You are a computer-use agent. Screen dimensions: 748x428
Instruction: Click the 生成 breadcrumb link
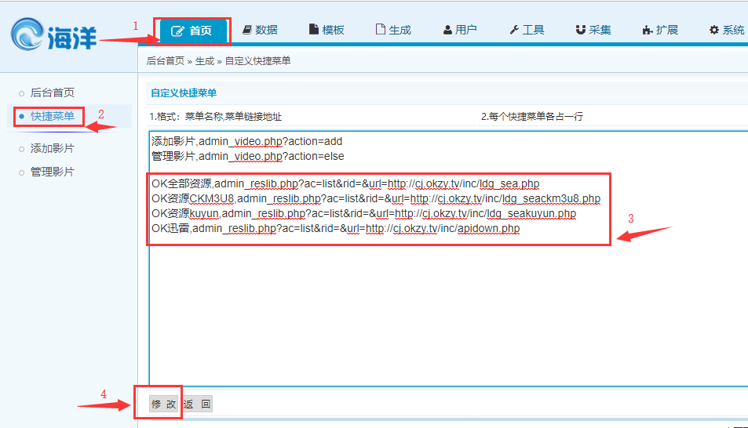[x=204, y=61]
